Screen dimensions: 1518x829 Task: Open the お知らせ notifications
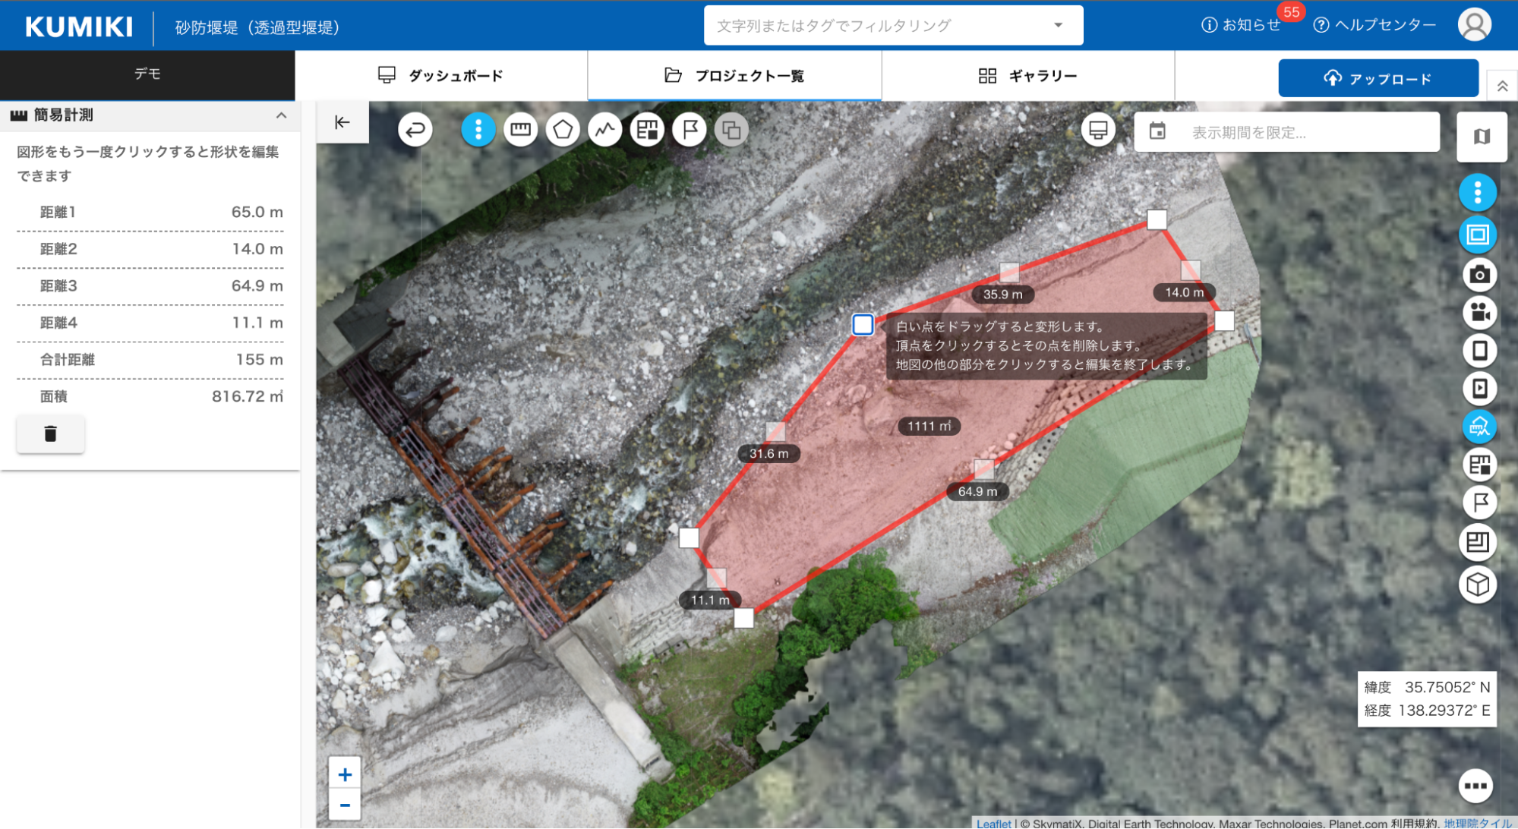[1242, 25]
